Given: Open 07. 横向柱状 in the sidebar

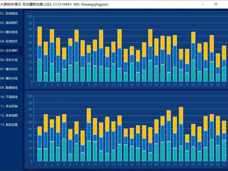Looking at the screenshot, I should [x=11, y=69].
